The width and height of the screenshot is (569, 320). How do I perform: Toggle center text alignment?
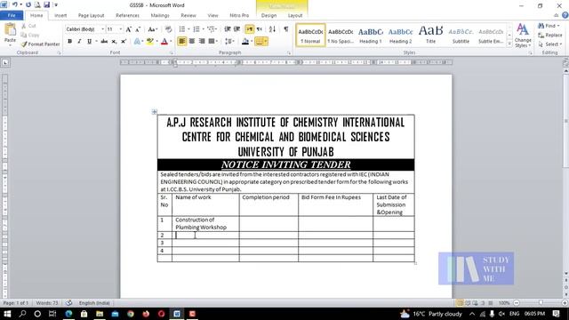pyautogui.click(x=192, y=42)
